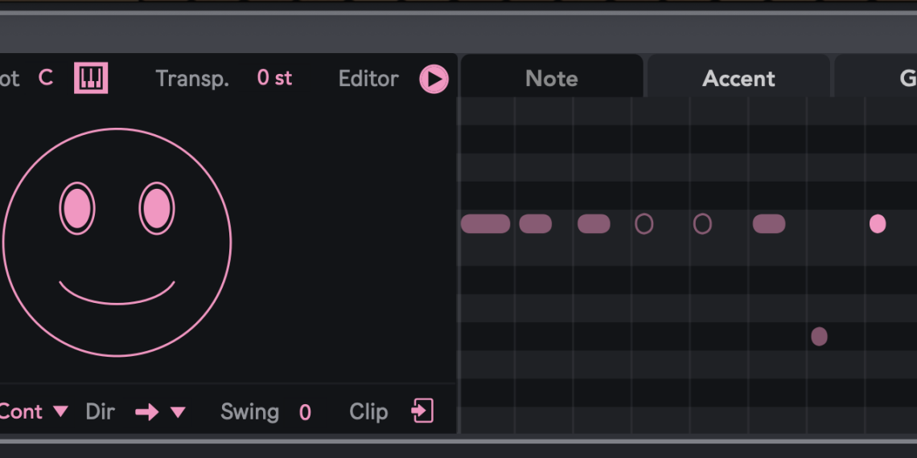Click the Swing value 0
This screenshot has height=458, width=917.
(x=305, y=413)
